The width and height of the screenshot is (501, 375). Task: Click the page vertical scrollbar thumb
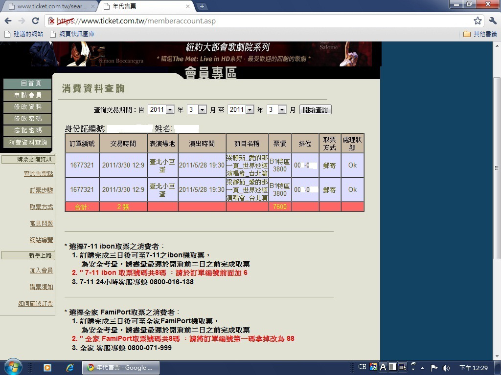coord(497,168)
